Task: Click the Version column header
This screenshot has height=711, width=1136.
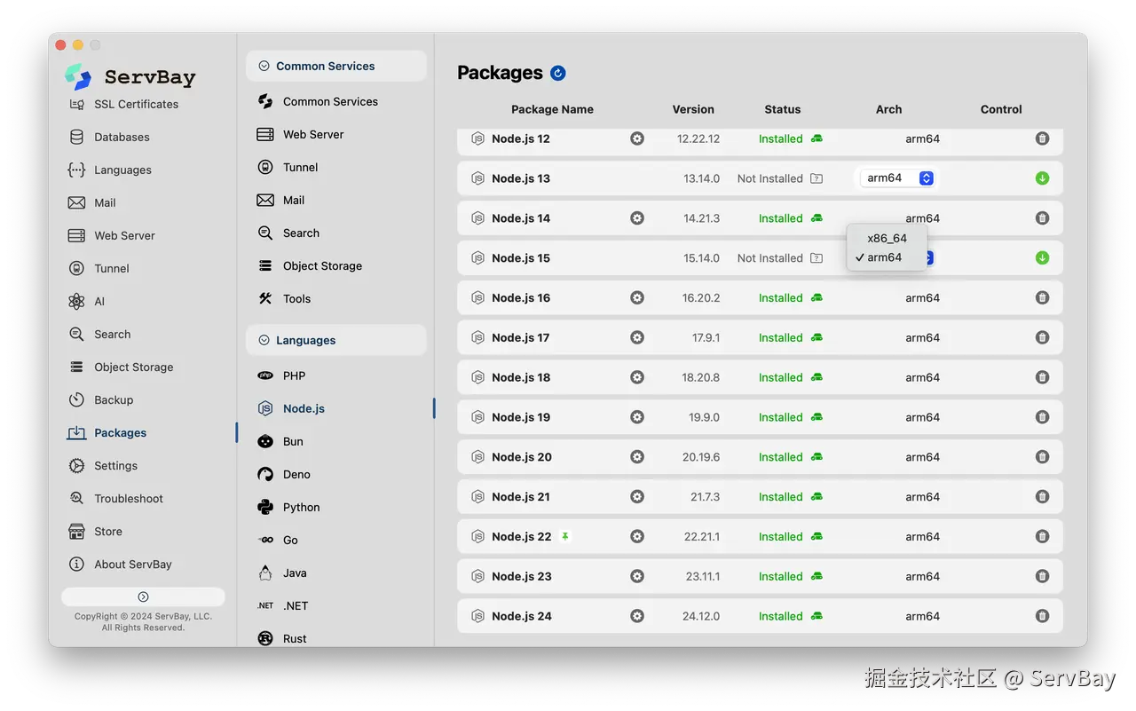Action: (x=693, y=109)
